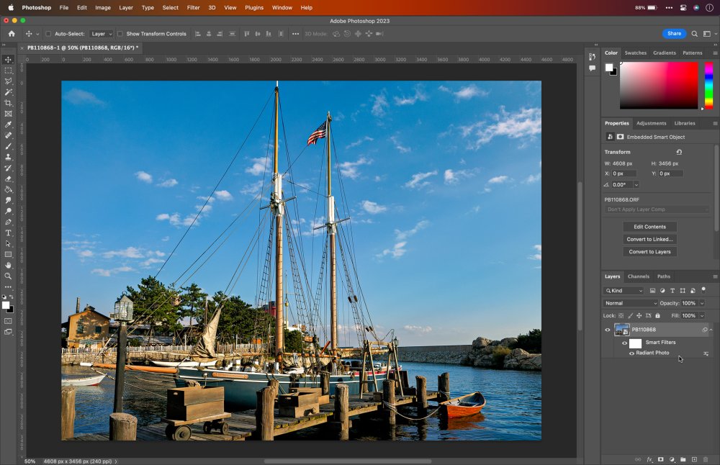
Task: Create a new layer using plus icon
Action: [694, 459]
